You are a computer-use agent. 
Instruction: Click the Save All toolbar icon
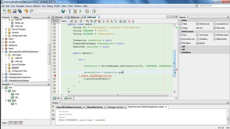point(20,11)
